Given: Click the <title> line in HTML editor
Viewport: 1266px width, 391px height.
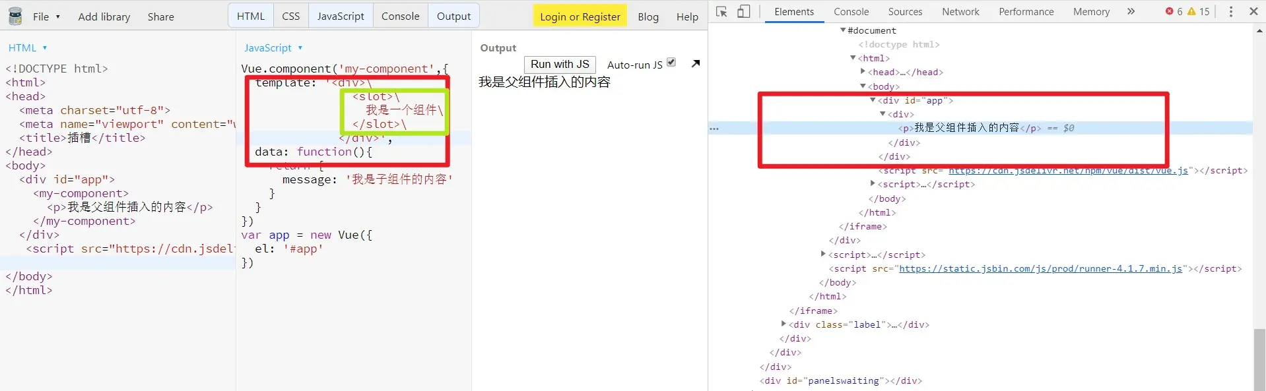Looking at the screenshot, I should click(x=83, y=138).
